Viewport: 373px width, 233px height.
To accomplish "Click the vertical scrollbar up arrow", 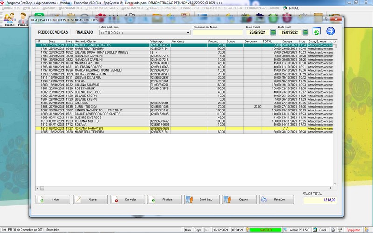I will [x=335, y=41].
